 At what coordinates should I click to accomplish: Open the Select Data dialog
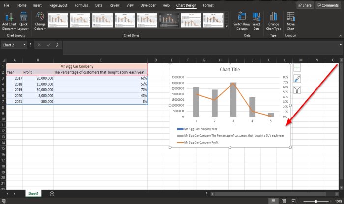(256, 20)
